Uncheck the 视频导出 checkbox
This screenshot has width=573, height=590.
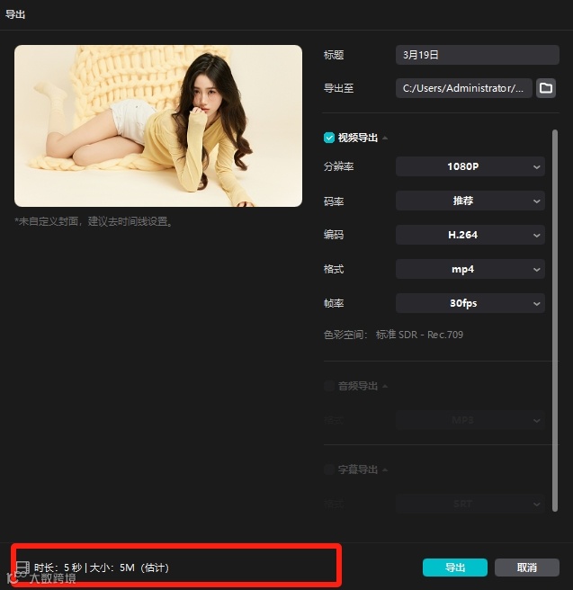pos(329,138)
